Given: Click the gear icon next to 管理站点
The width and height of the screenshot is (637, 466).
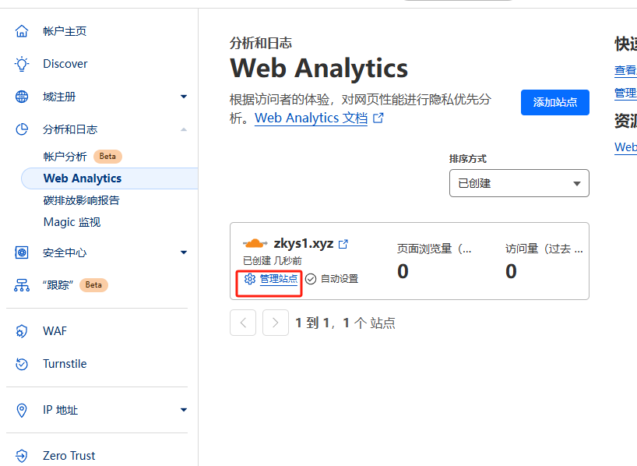Looking at the screenshot, I should click(x=249, y=279).
